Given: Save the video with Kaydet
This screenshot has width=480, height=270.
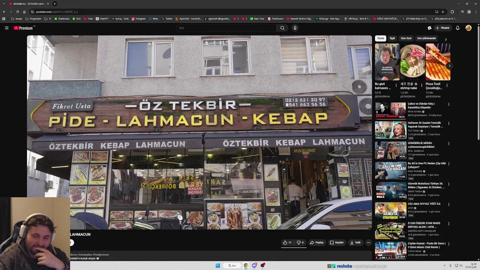Looking at the screenshot, I should pos(337,243).
